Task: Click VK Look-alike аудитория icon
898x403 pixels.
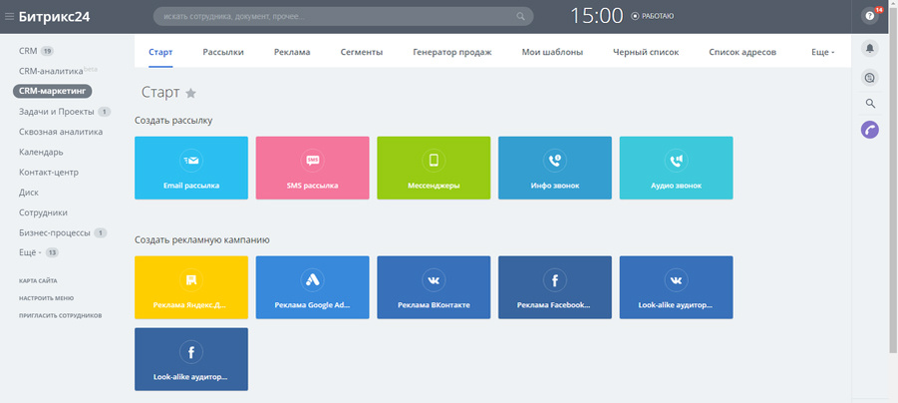Action: pos(677,280)
